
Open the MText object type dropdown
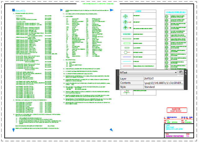point(176,72)
